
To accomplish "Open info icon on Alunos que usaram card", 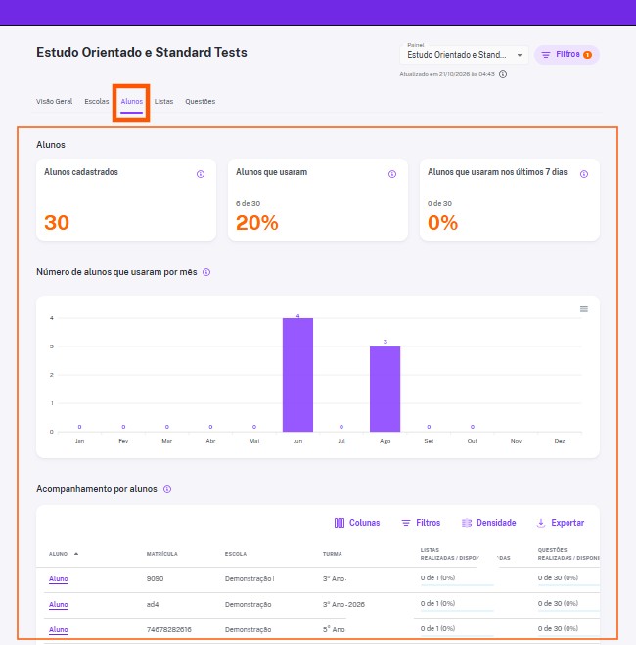I will [x=392, y=174].
